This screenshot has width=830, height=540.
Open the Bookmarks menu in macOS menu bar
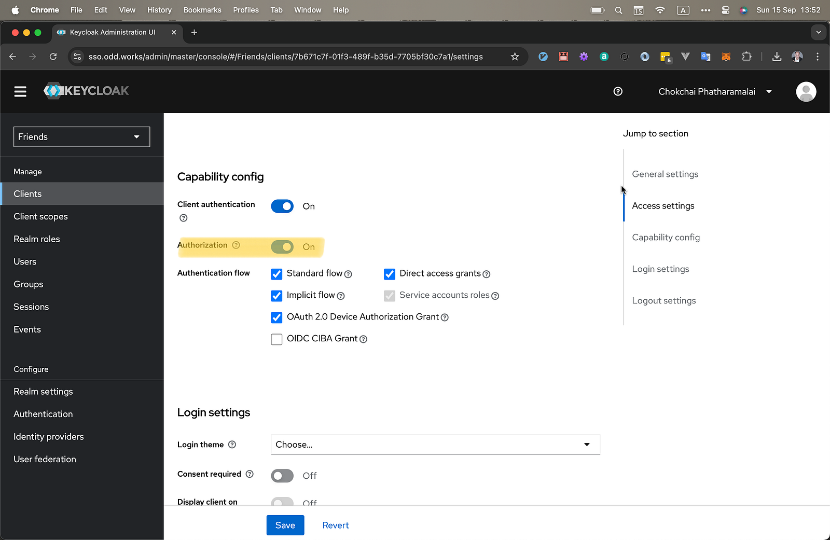(202, 10)
